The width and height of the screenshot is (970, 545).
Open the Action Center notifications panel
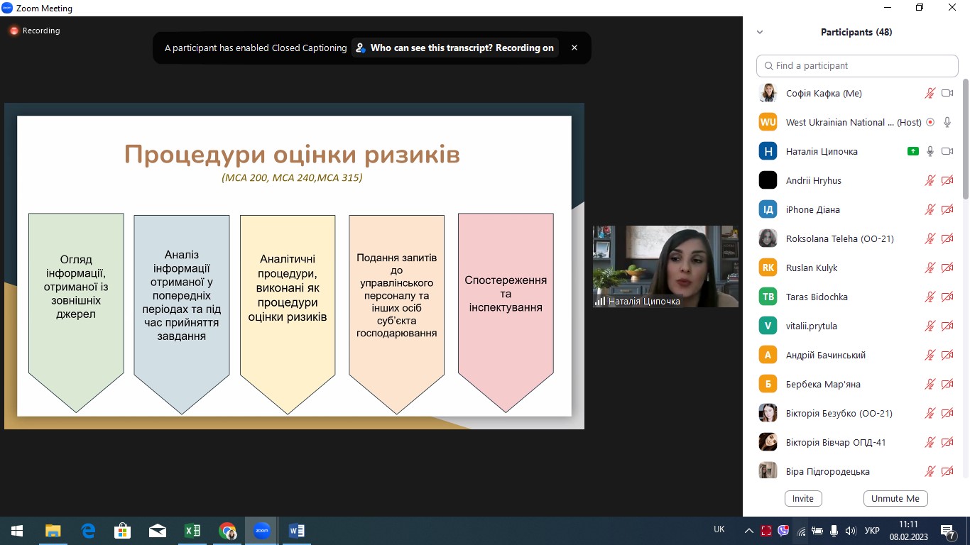tap(947, 530)
